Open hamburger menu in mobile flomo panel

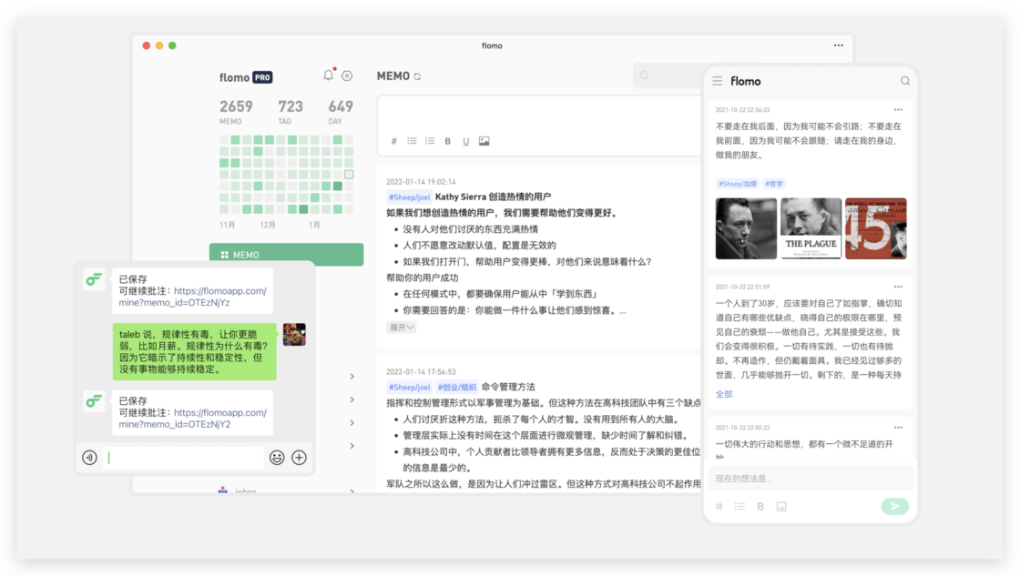tap(718, 81)
